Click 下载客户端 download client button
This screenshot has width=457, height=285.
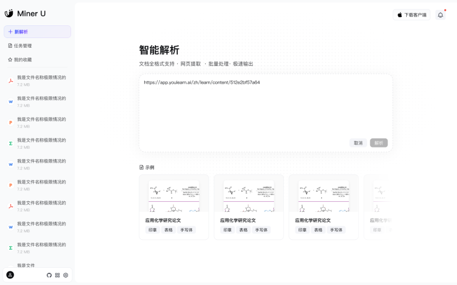(x=411, y=15)
